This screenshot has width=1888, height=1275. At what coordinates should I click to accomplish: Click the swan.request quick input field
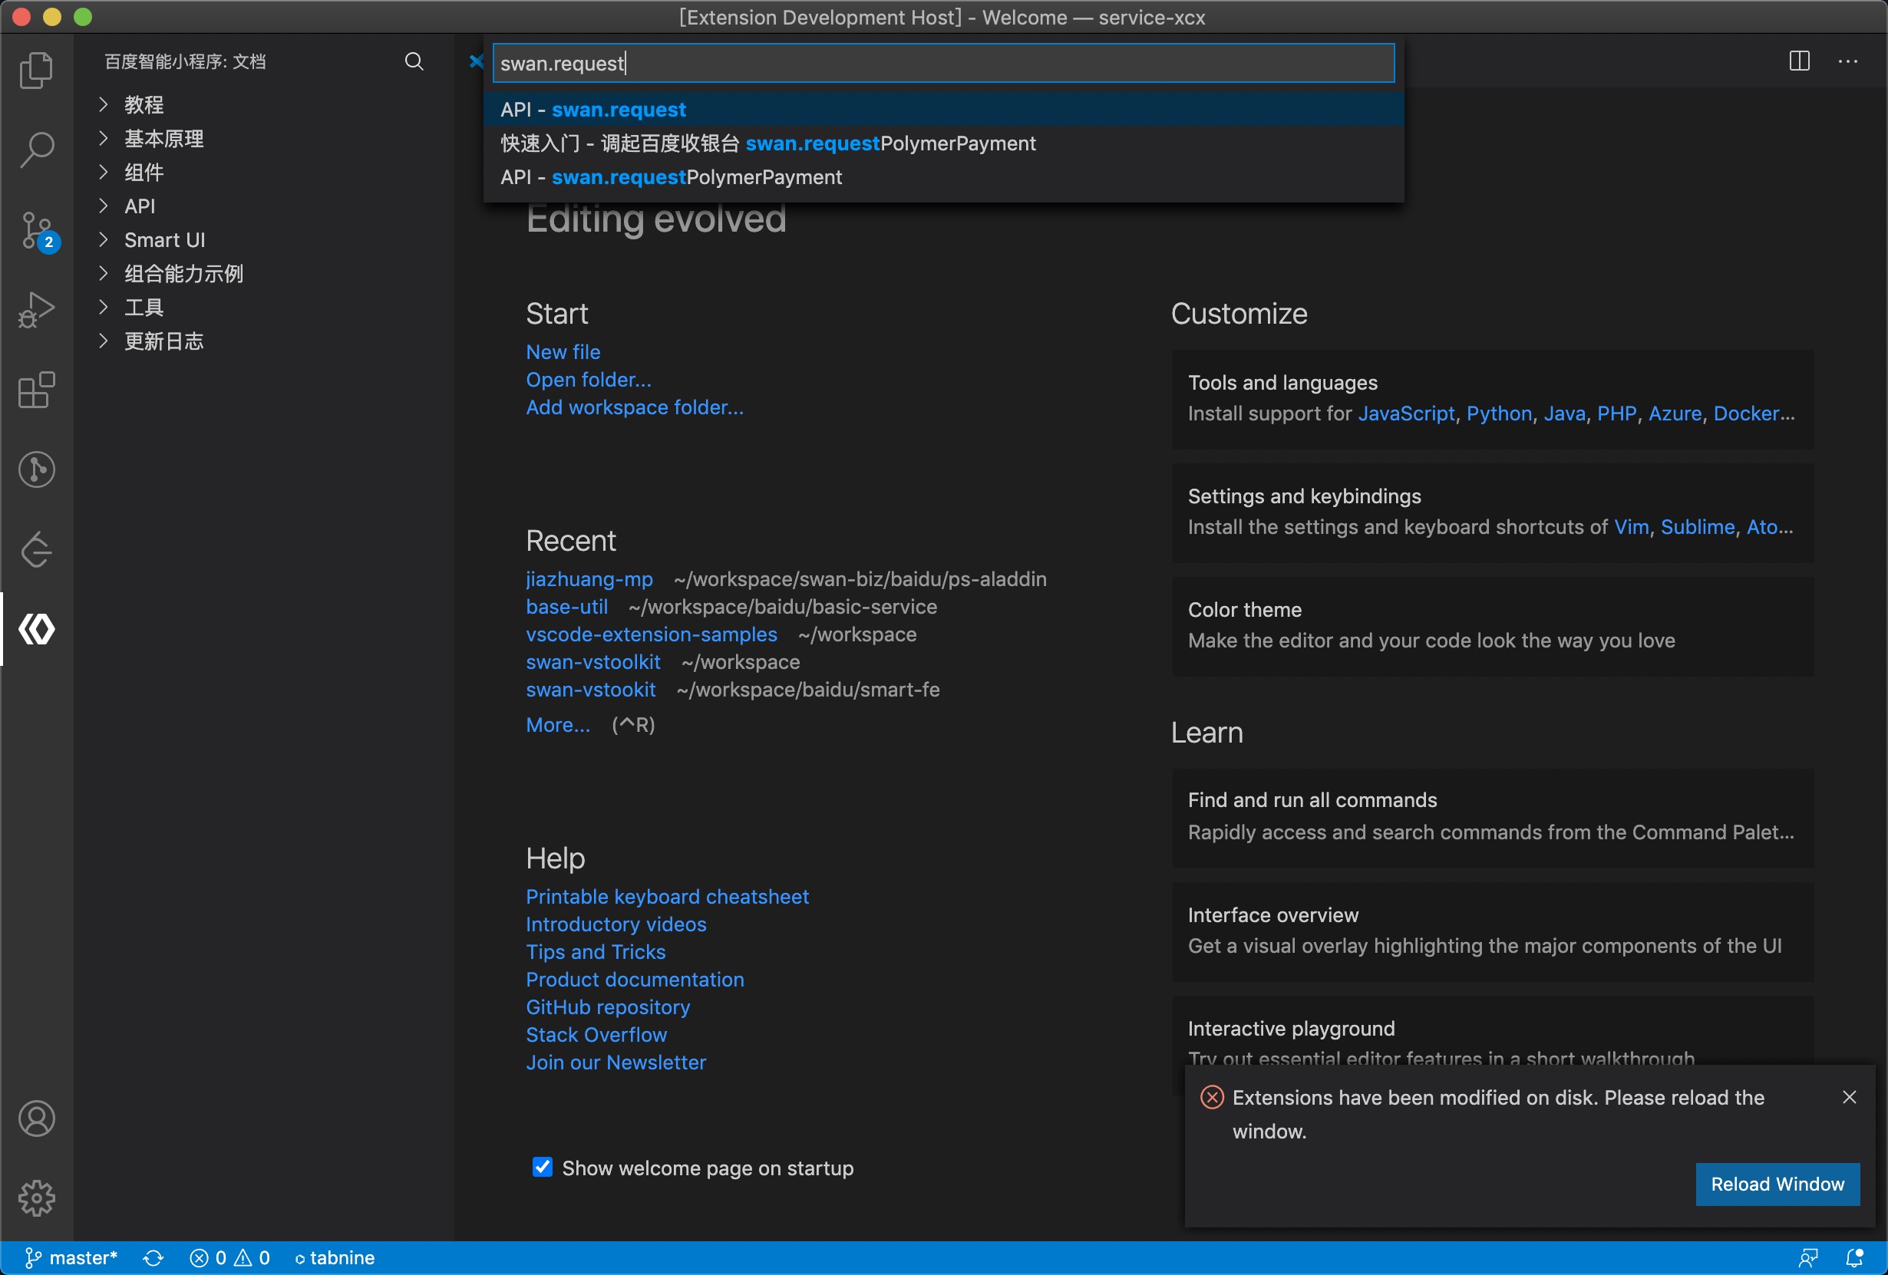pyautogui.click(x=943, y=64)
